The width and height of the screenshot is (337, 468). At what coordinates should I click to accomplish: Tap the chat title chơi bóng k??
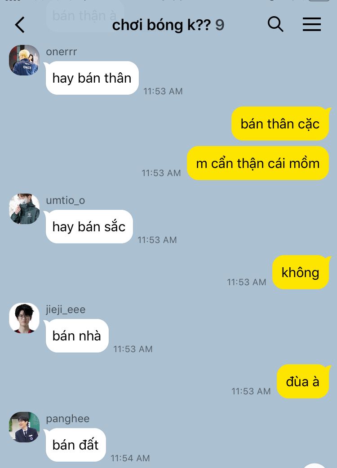point(161,25)
